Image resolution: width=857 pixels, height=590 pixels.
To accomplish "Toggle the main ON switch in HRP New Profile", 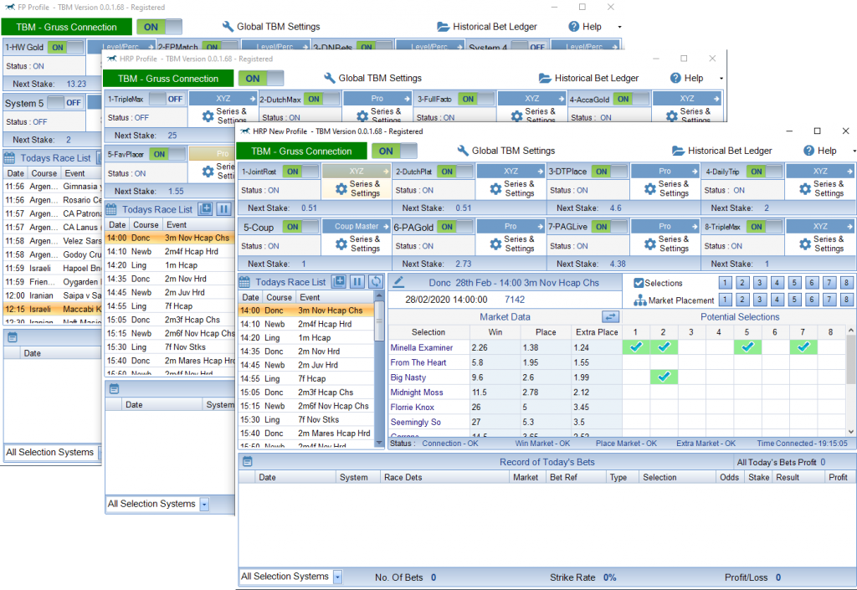I will click(394, 151).
